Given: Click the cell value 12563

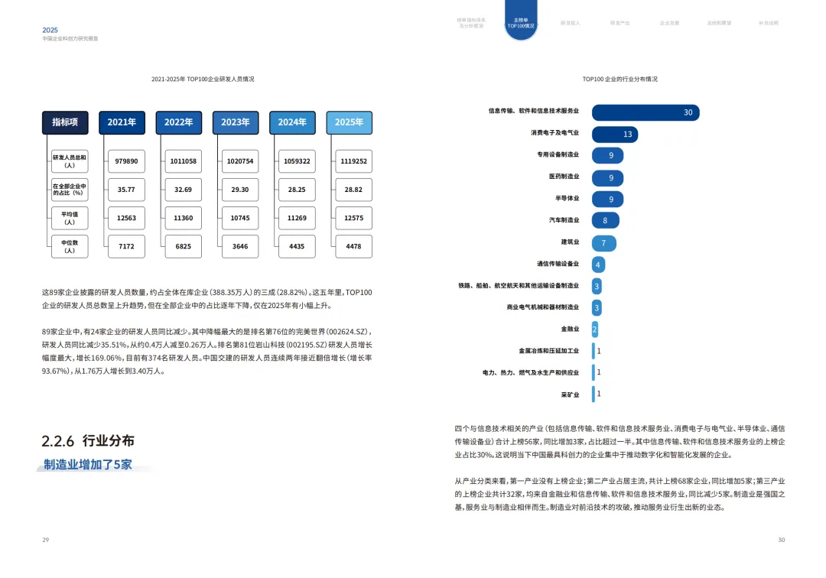Looking at the screenshot, I should [x=126, y=218].
